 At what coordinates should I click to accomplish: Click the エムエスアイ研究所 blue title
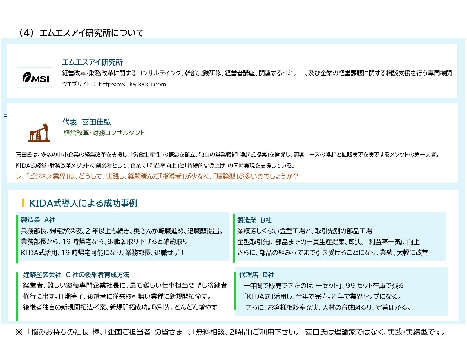click(x=92, y=62)
